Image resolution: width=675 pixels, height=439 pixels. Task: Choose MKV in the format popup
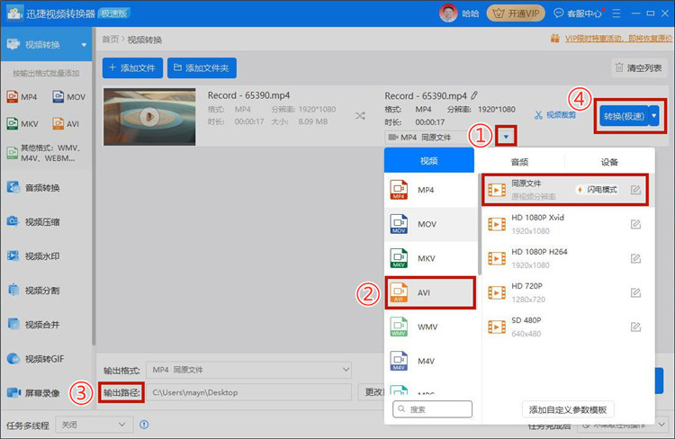click(x=431, y=258)
